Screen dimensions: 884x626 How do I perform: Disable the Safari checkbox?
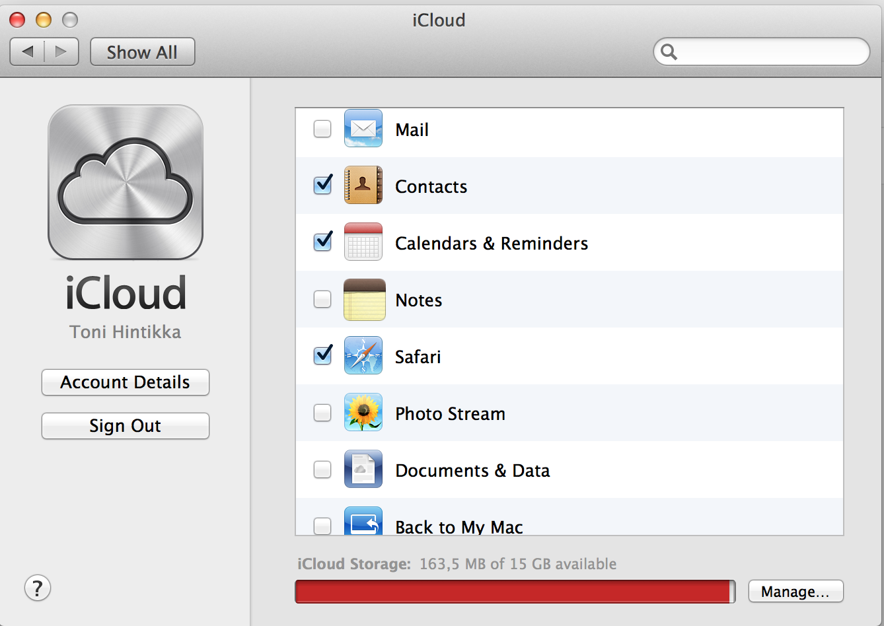tap(322, 355)
